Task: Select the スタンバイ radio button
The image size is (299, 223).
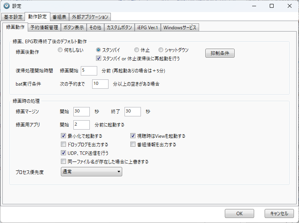Action: [98, 50]
